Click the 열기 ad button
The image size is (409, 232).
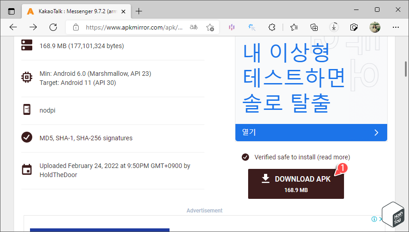click(x=311, y=133)
